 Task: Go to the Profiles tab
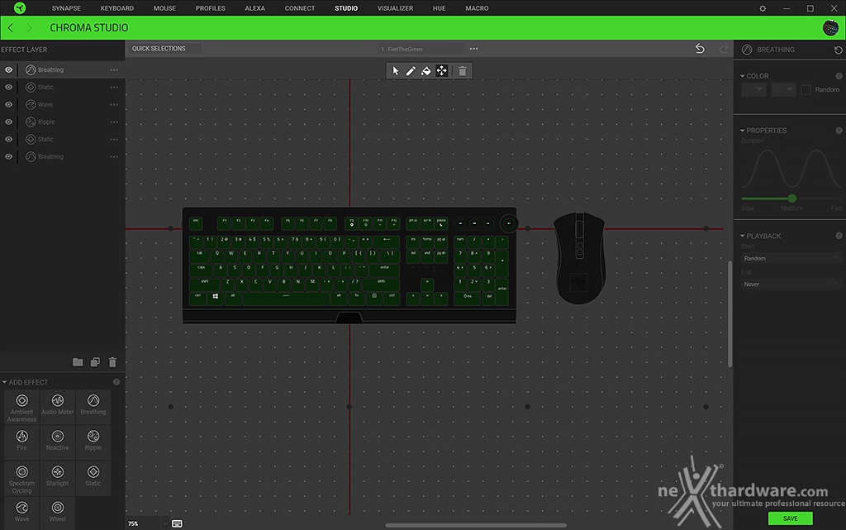tap(211, 8)
